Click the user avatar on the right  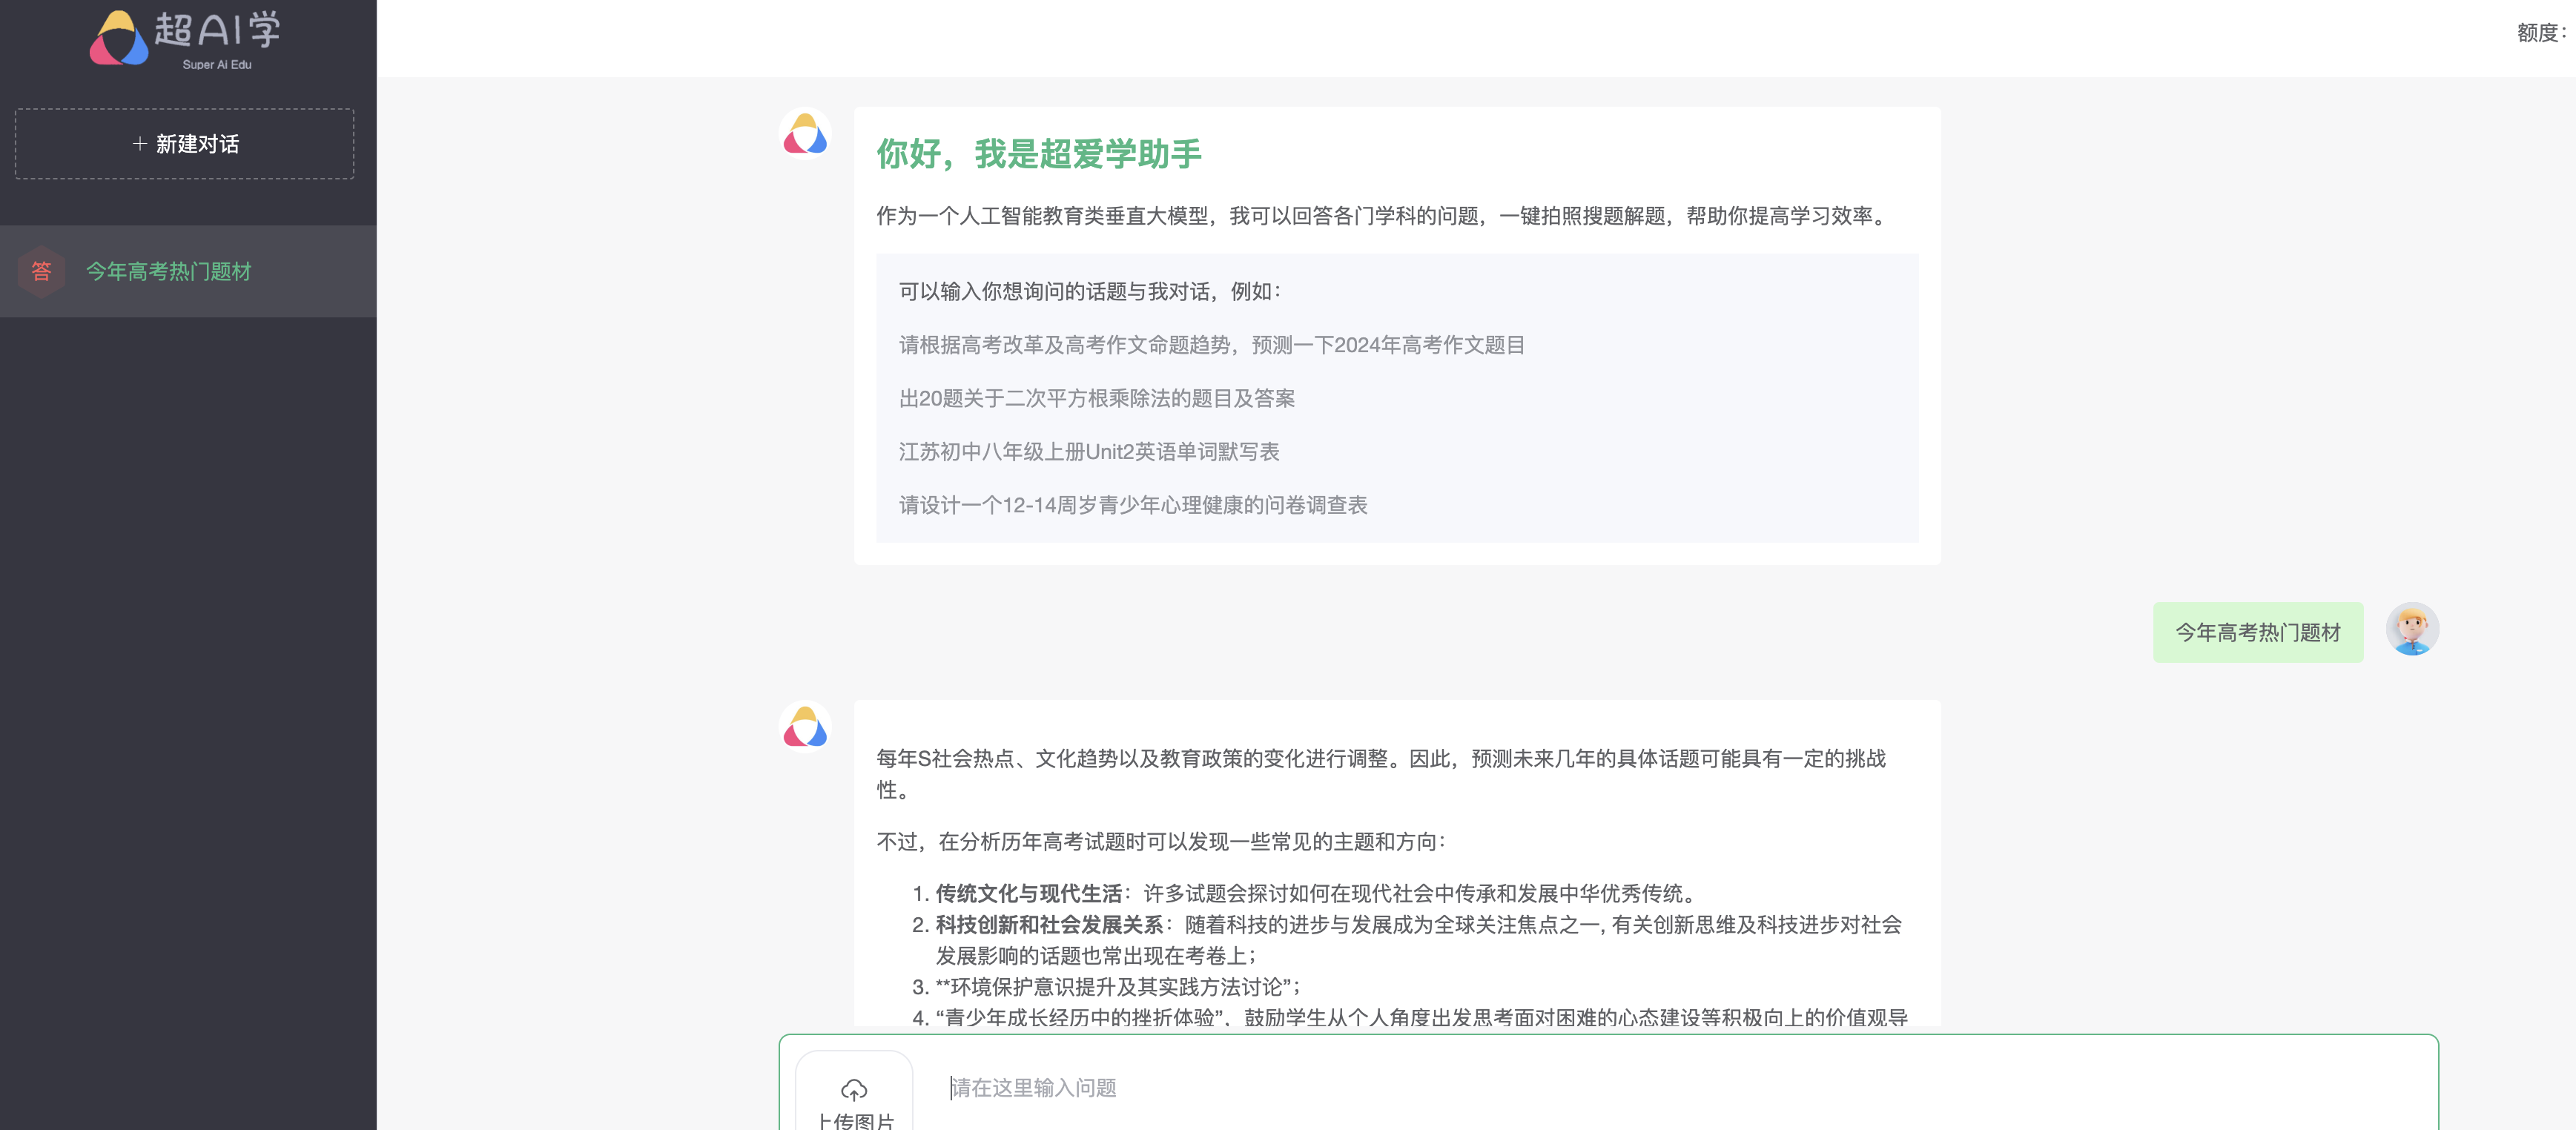click(2412, 629)
